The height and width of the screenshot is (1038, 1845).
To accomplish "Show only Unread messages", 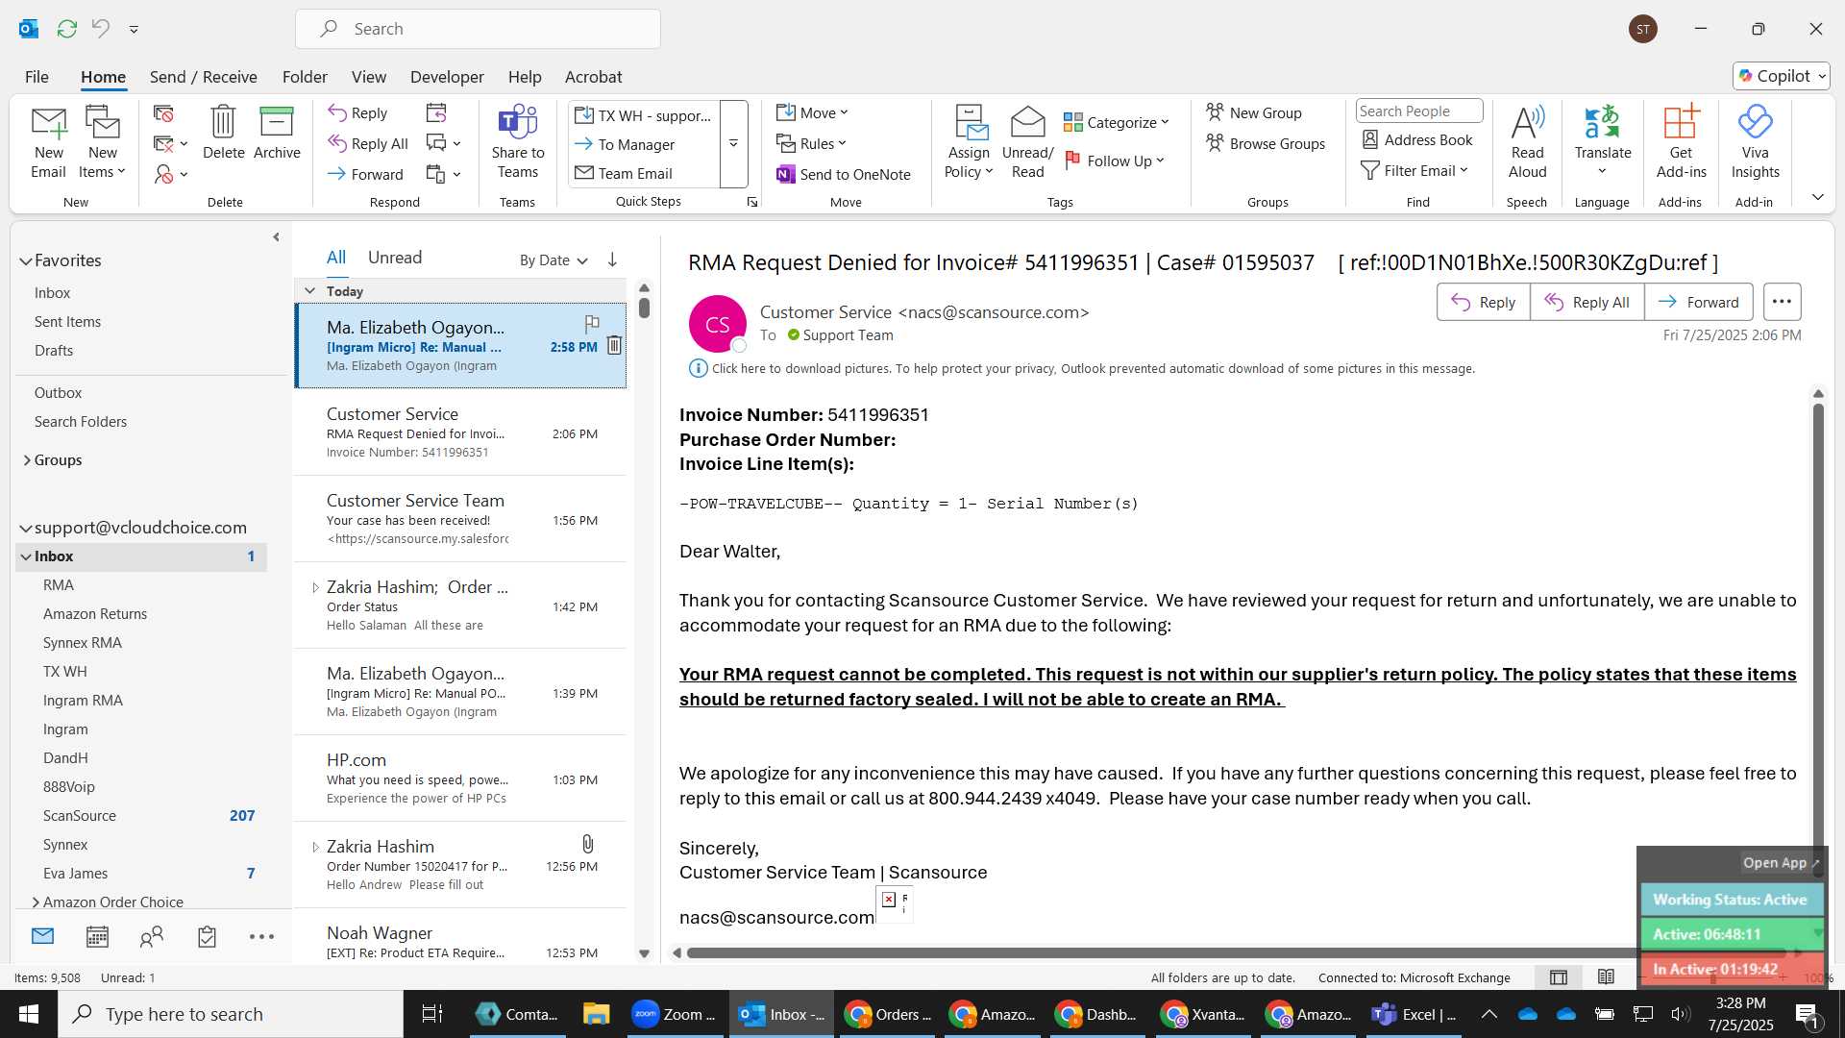I will (395, 258).
